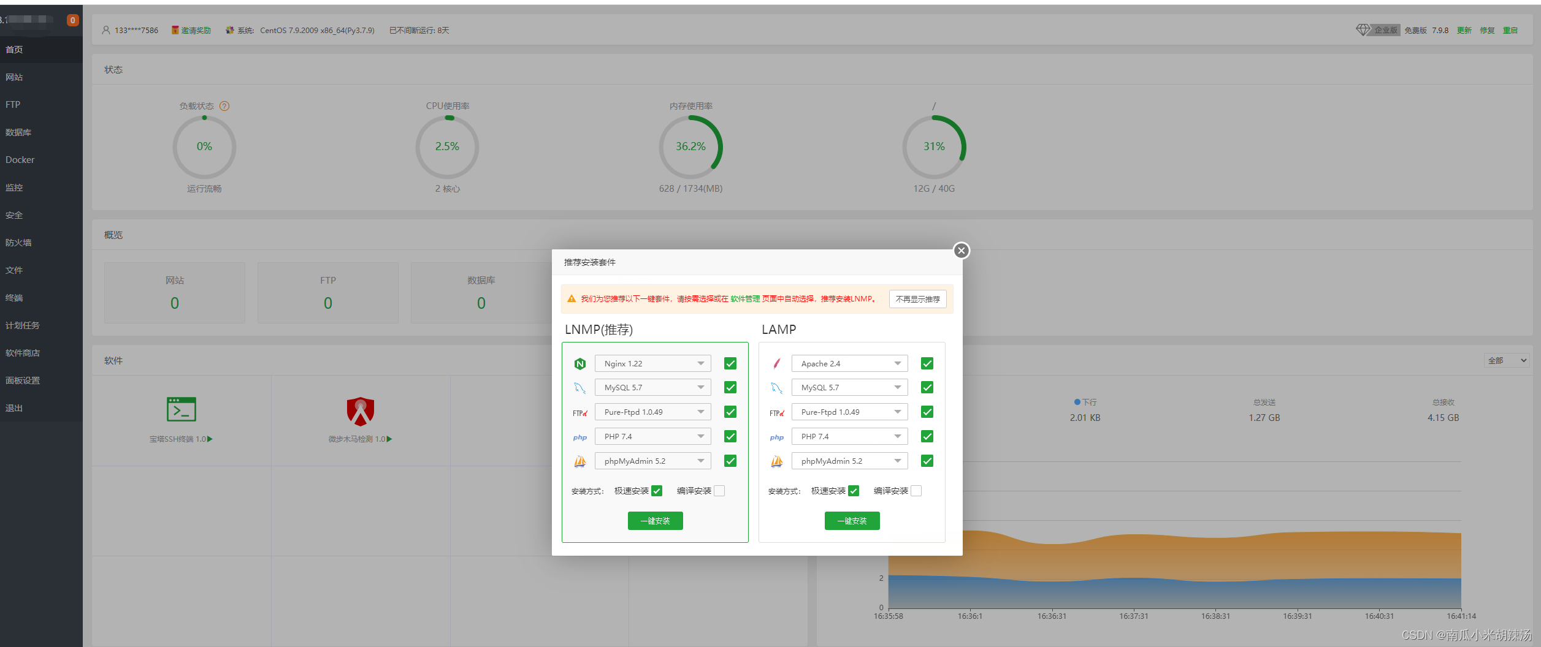Open 软件商店 in the sidebar
1541x647 pixels.
41,353
